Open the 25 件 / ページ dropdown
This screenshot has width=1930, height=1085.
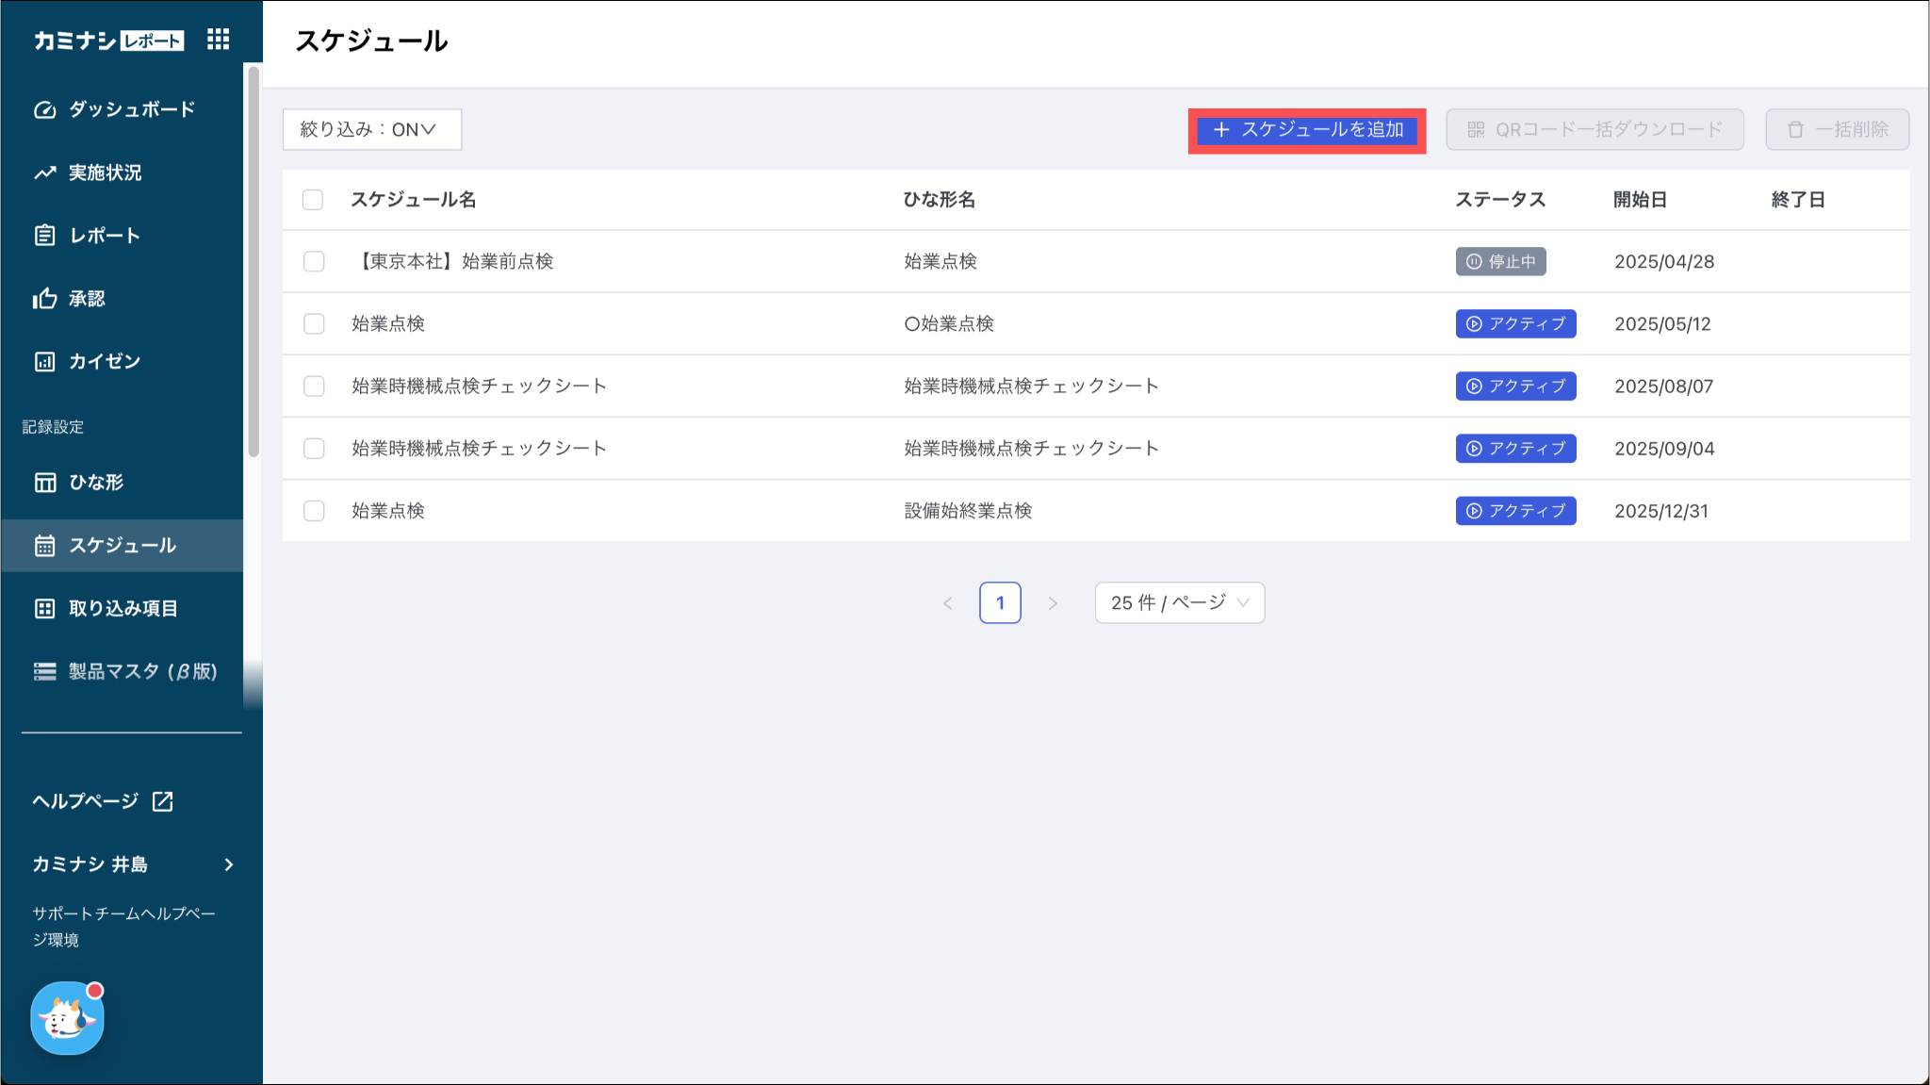coord(1179,603)
